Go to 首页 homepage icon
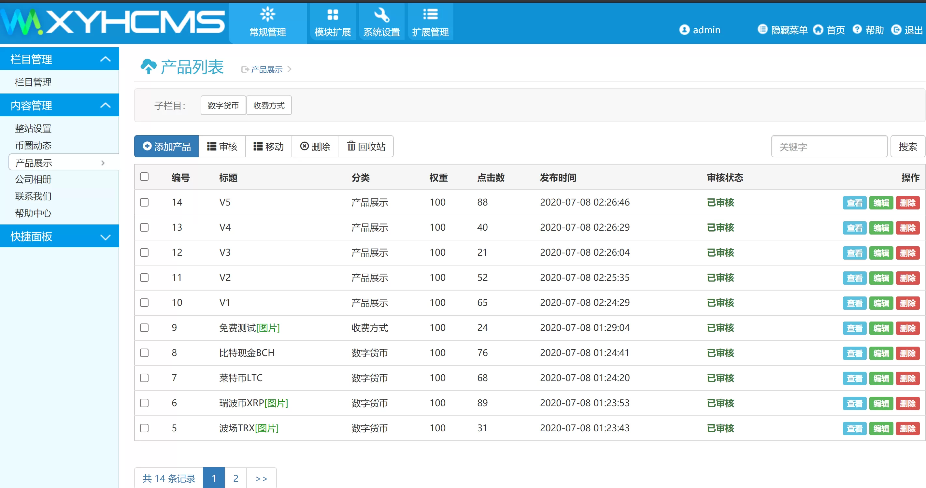The height and width of the screenshot is (488, 926). (x=819, y=30)
